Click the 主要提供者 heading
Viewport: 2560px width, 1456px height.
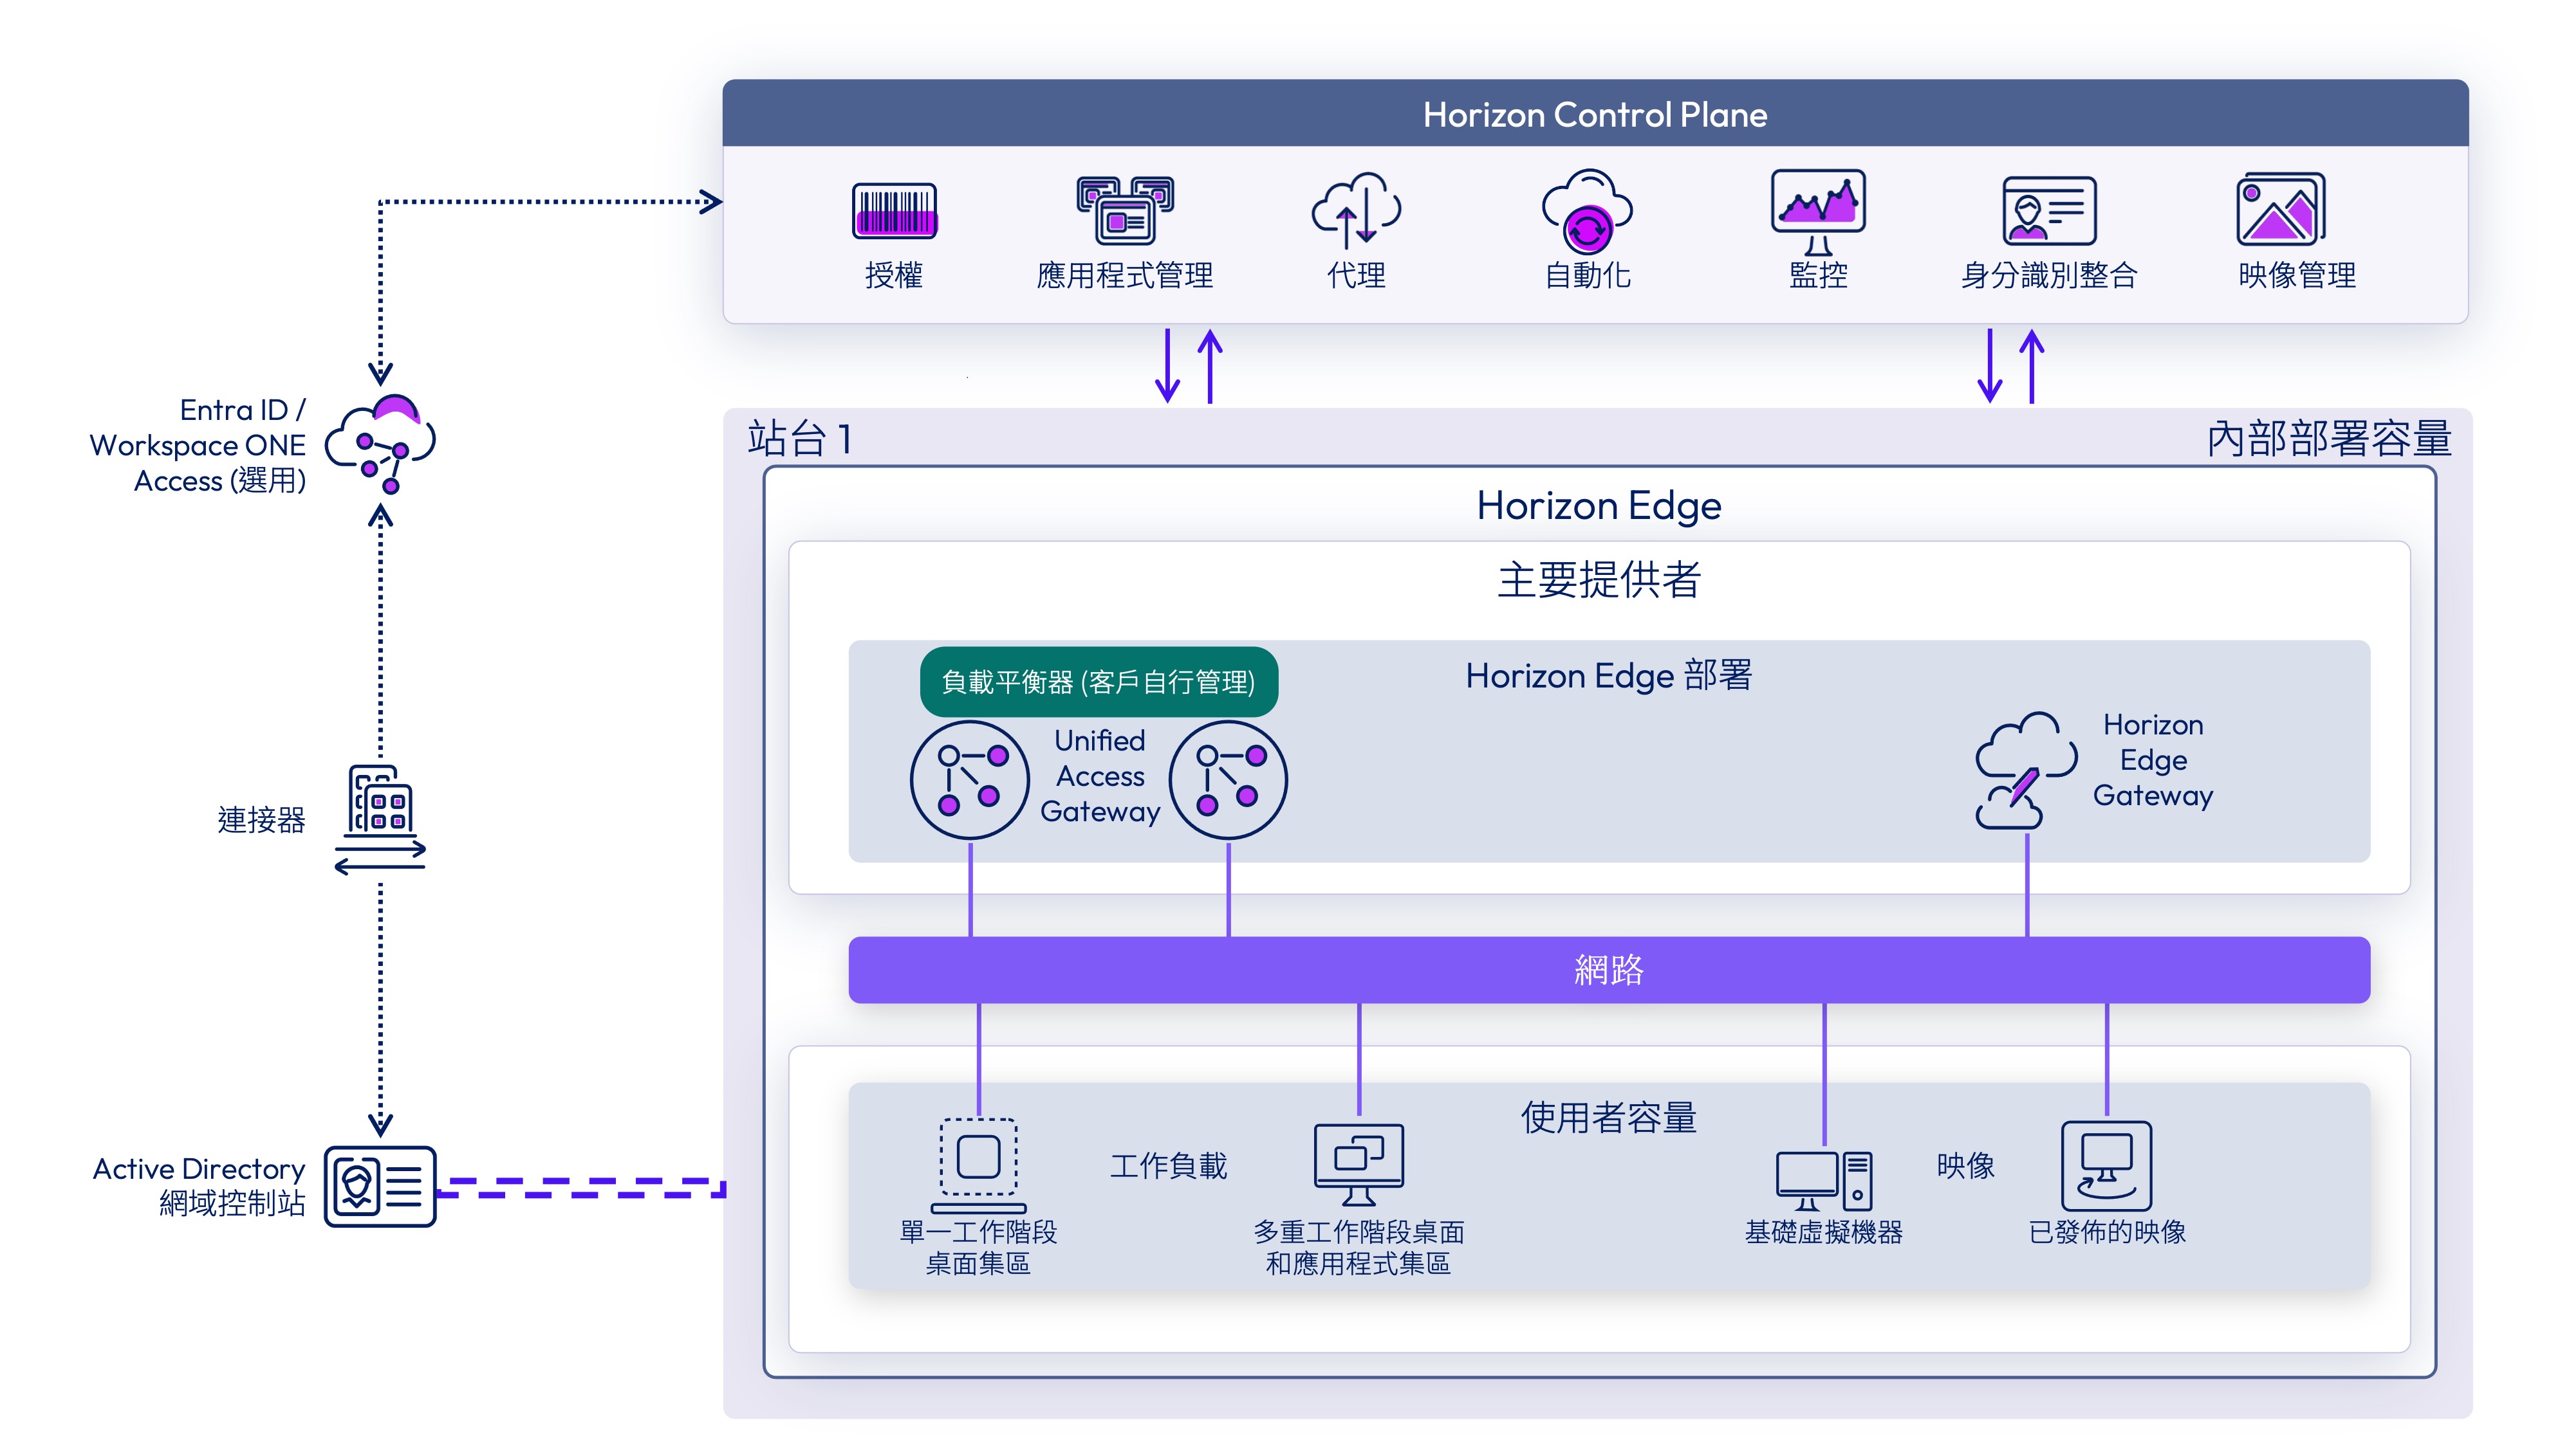click(x=1599, y=580)
